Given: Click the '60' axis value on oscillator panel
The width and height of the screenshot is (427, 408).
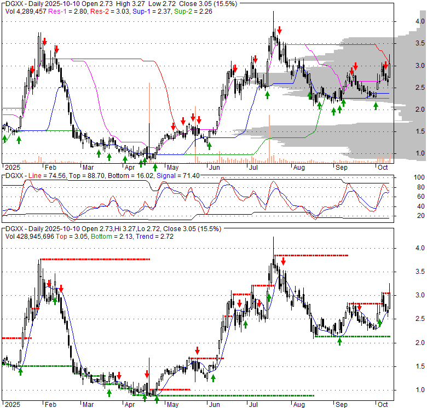Looking at the screenshot, I should [x=421, y=197].
